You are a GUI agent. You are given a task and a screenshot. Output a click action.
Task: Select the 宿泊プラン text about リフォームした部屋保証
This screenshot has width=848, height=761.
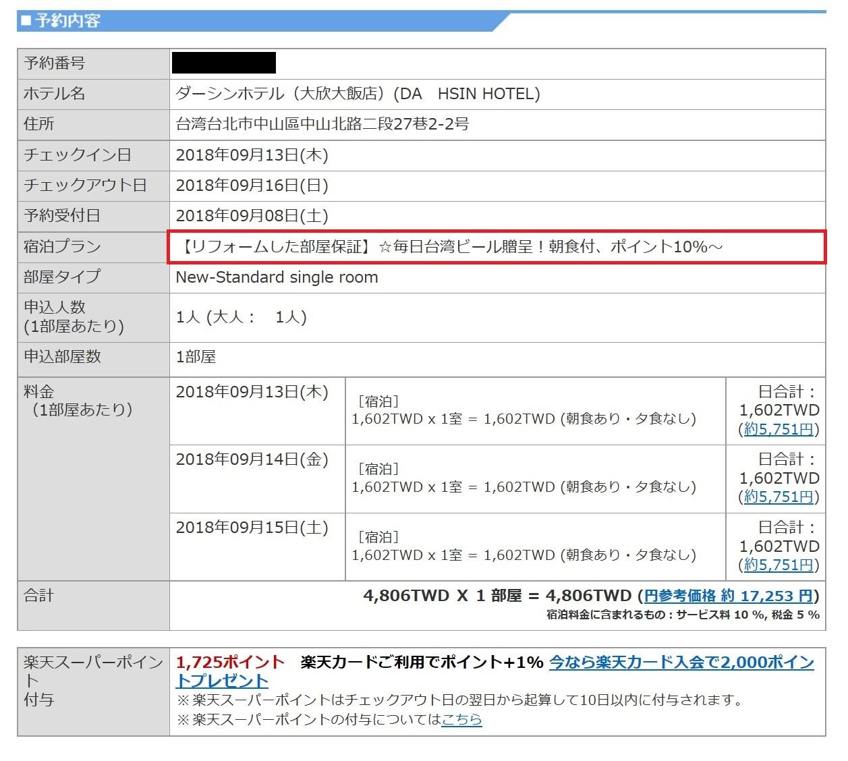pos(450,247)
